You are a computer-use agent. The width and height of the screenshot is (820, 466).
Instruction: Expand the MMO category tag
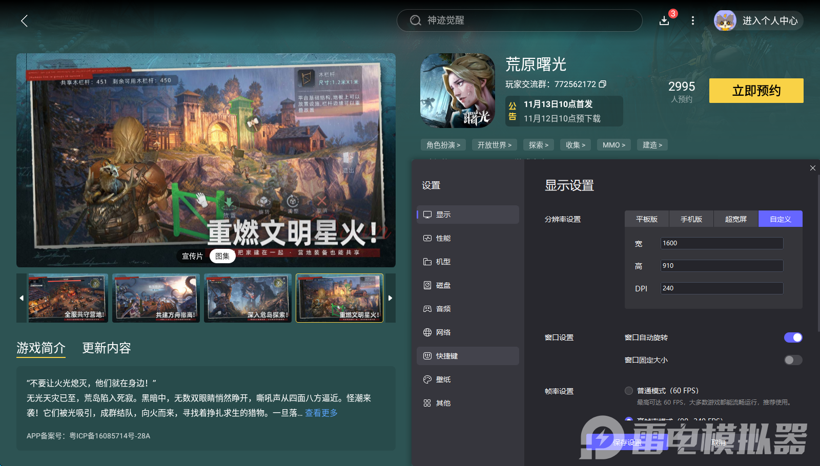pyautogui.click(x=613, y=145)
